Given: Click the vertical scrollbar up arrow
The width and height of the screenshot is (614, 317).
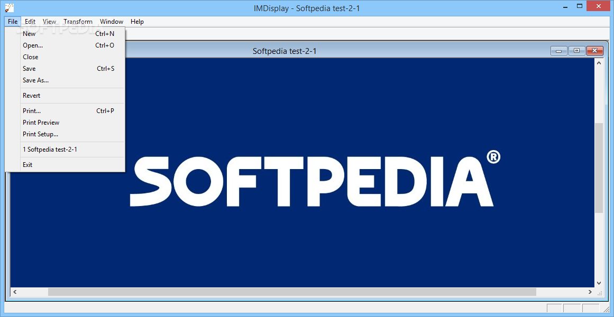Looking at the screenshot, I should tap(599, 63).
